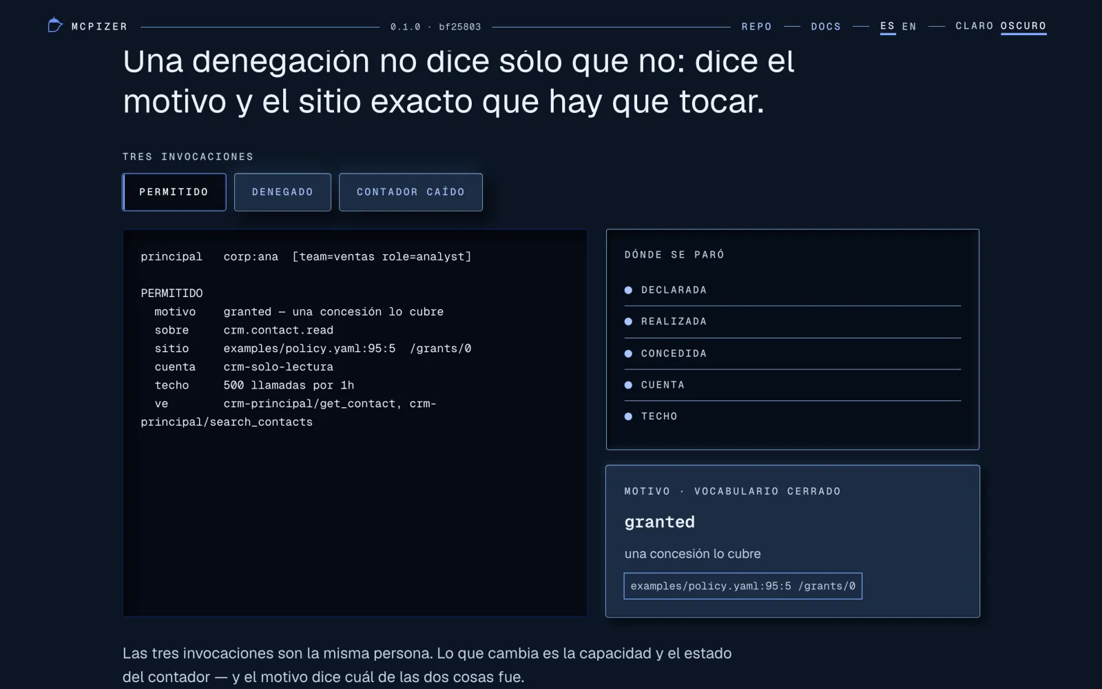Click the MCPizer logo icon
The image size is (1102, 689).
pyautogui.click(x=55, y=25)
